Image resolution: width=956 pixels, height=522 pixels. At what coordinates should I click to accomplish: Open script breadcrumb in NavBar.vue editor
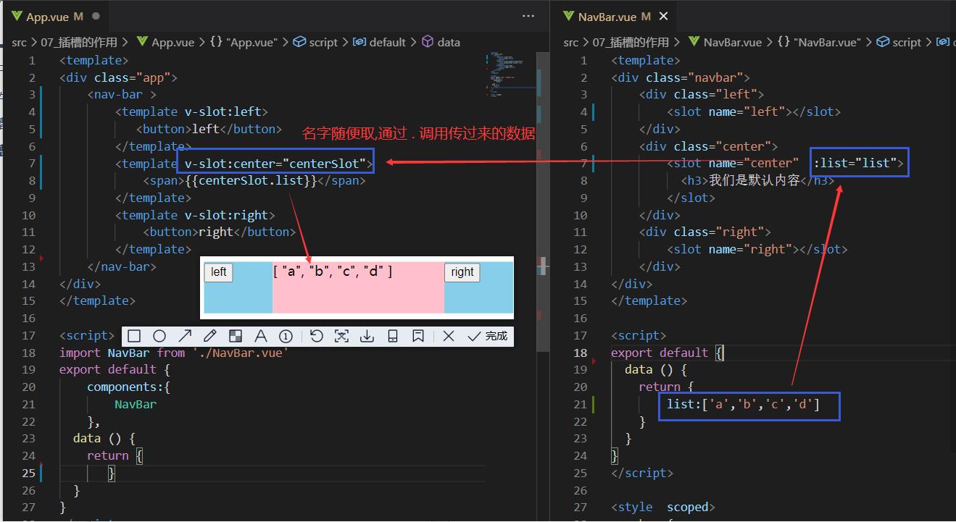[899, 43]
